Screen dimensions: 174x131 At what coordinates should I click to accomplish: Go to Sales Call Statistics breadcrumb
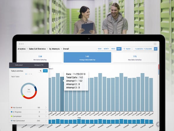[x=37, y=49]
